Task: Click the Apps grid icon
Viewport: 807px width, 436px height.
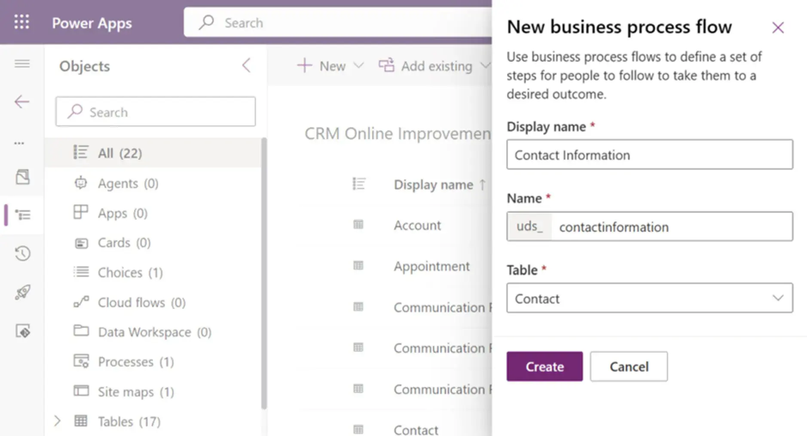Action: click(81, 212)
